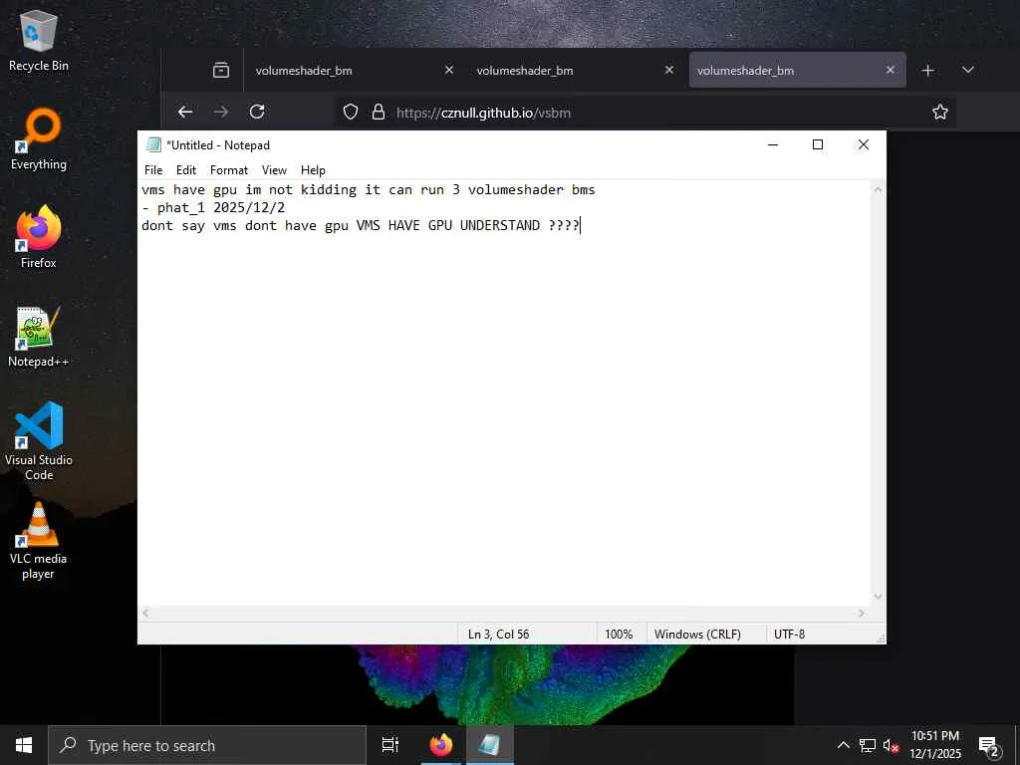This screenshot has height=765, width=1020.
Task: Show hidden system tray icons
Action: point(843,745)
